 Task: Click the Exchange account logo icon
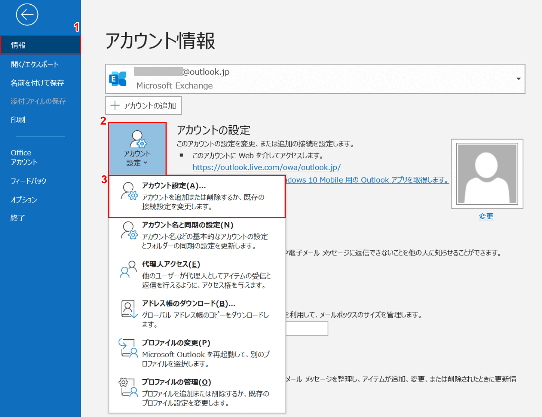pyautogui.click(x=118, y=79)
